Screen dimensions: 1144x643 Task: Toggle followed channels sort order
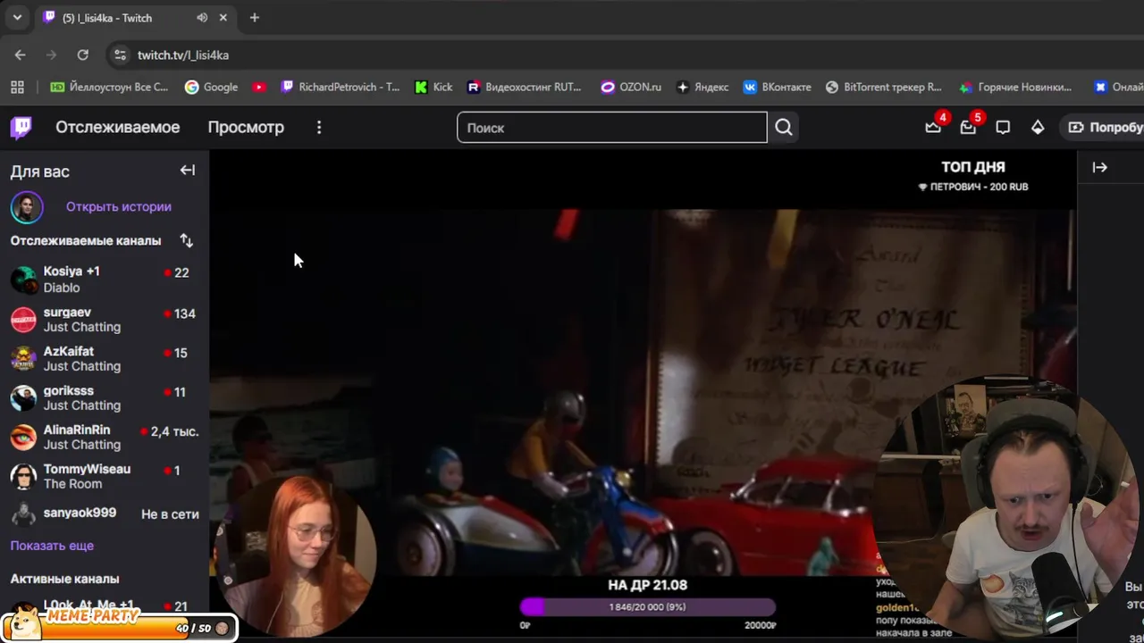186,240
